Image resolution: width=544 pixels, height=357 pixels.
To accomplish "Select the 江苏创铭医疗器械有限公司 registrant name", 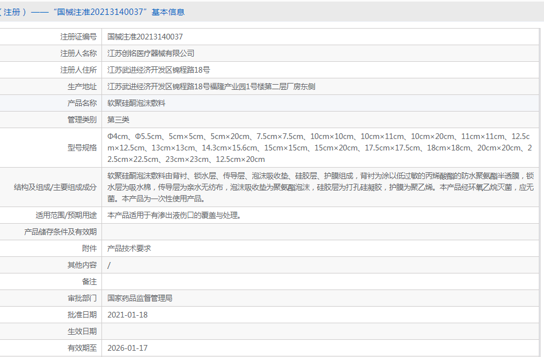I will [151, 53].
